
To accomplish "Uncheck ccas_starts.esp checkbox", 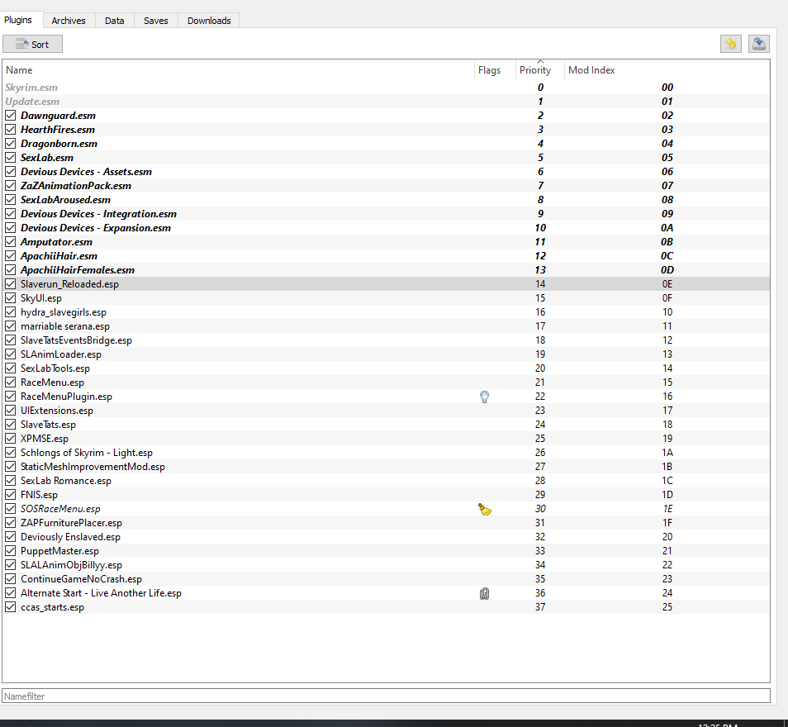I will point(11,607).
